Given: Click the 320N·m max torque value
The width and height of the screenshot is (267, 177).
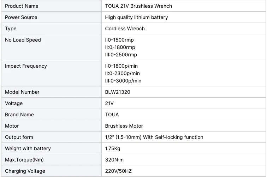Looking at the screenshot, I should 114,160.
